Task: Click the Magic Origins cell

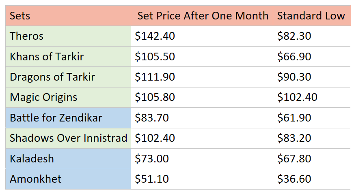Action: click(x=68, y=97)
